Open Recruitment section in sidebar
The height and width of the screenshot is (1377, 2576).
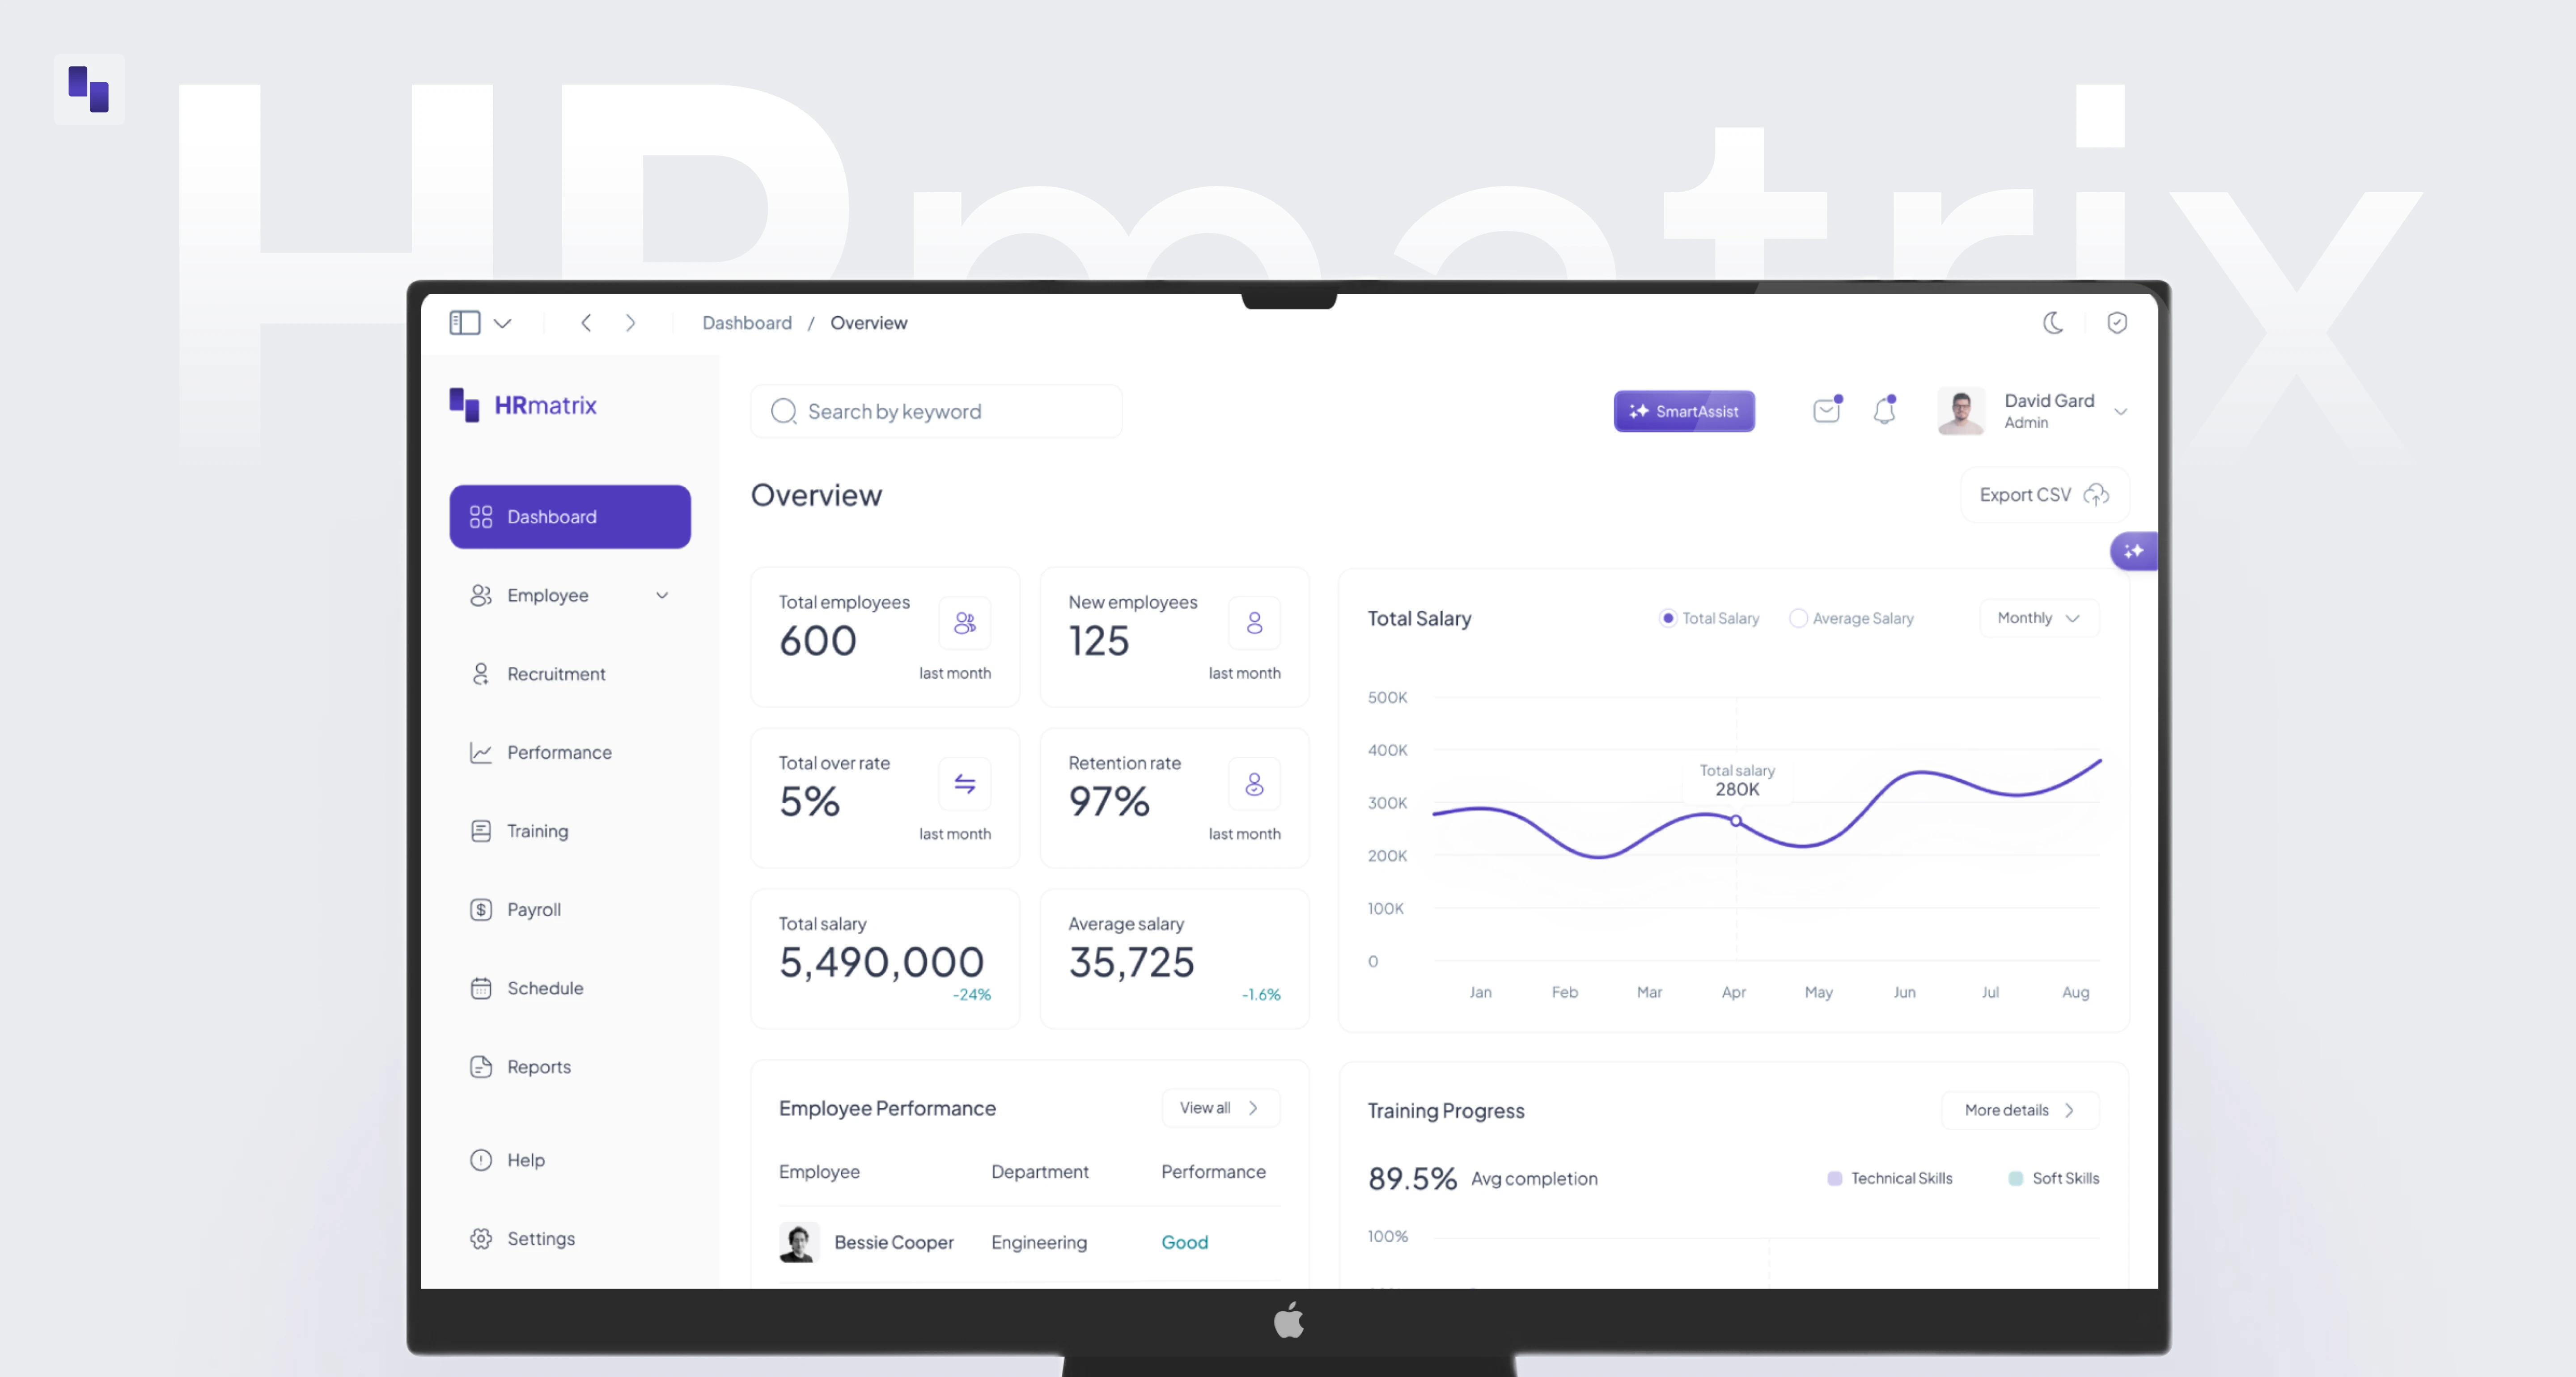555,673
